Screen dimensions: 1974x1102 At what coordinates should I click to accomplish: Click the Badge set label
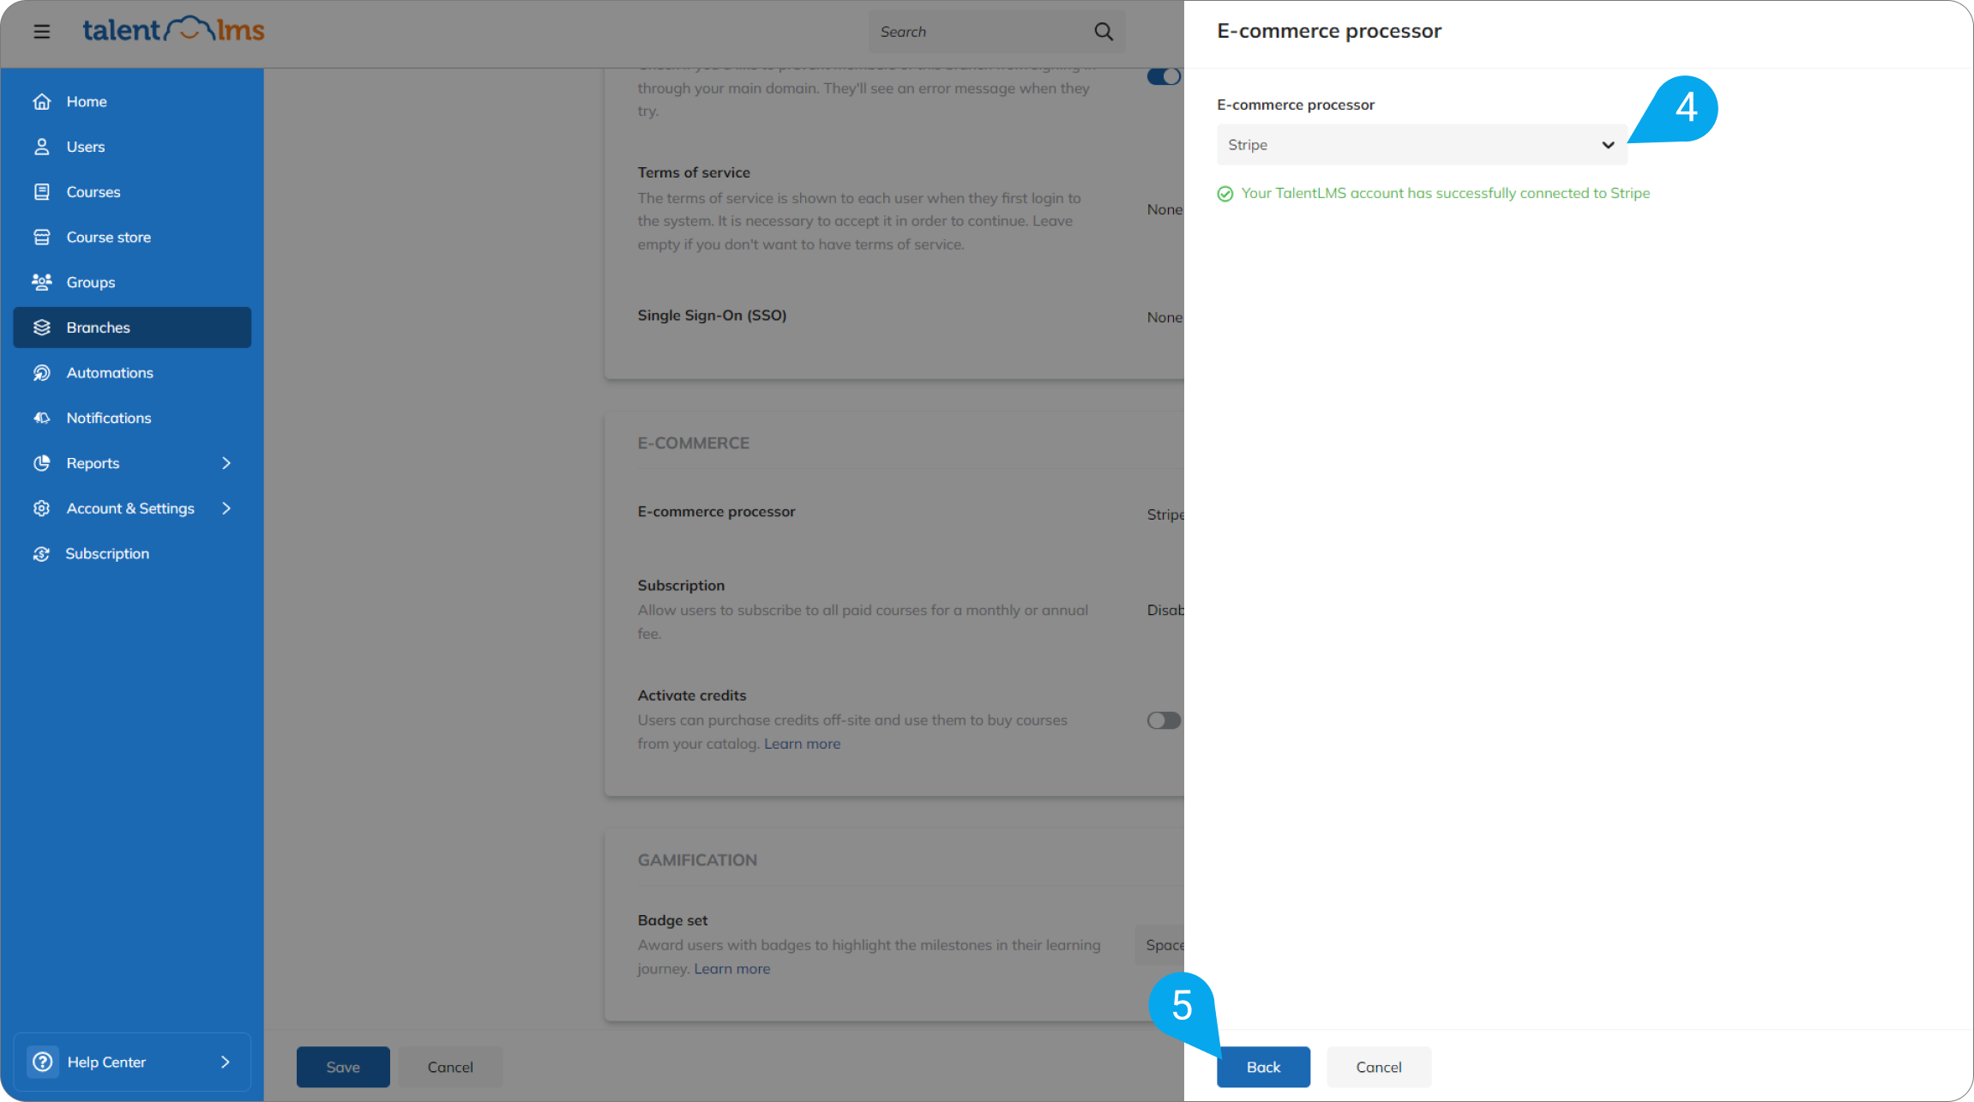[x=672, y=920]
